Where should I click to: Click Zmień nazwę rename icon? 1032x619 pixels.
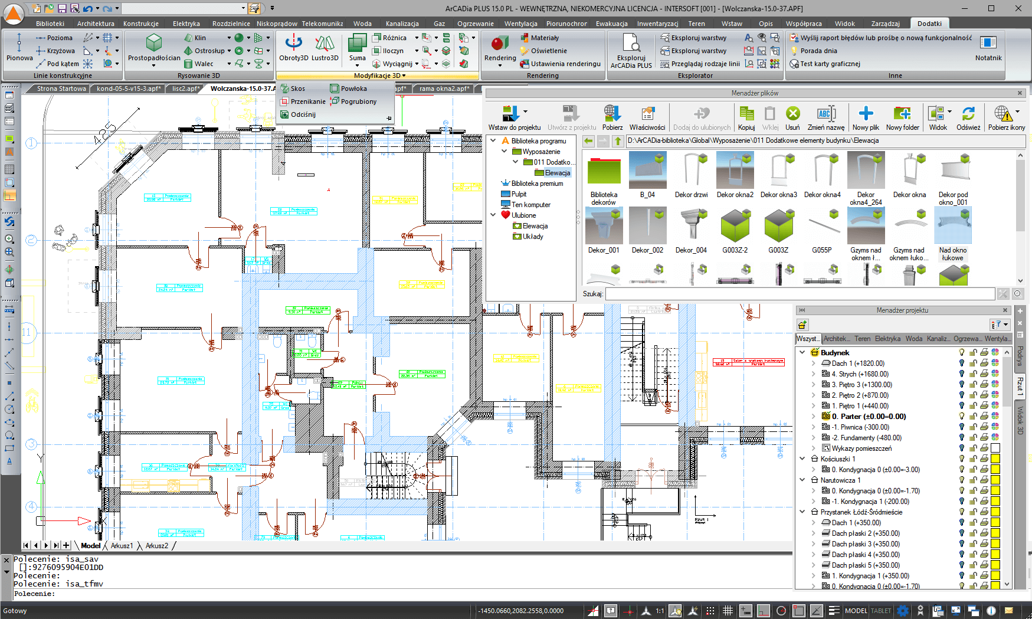[x=825, y=118]
